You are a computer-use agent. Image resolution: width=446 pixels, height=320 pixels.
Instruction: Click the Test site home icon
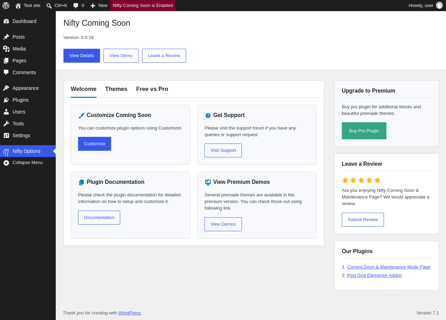18,6
